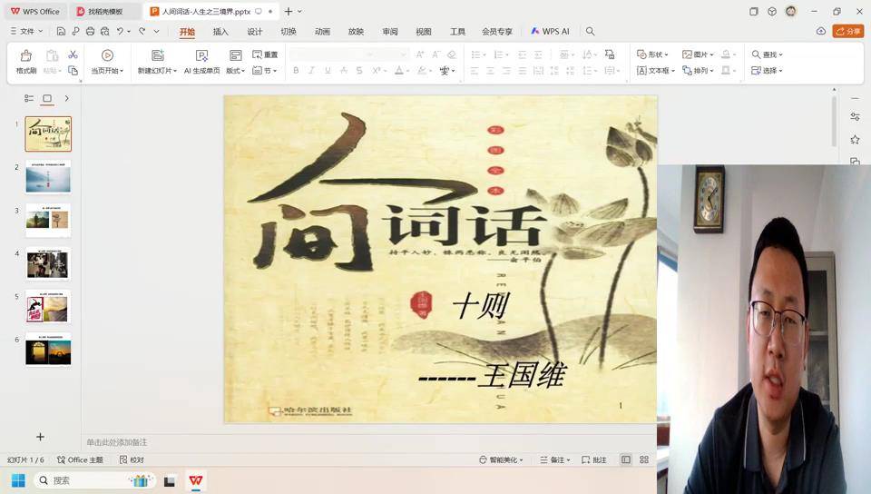
Task: Open Smart Beautify (智能美化) dropdown
Action: pos(501,459)
